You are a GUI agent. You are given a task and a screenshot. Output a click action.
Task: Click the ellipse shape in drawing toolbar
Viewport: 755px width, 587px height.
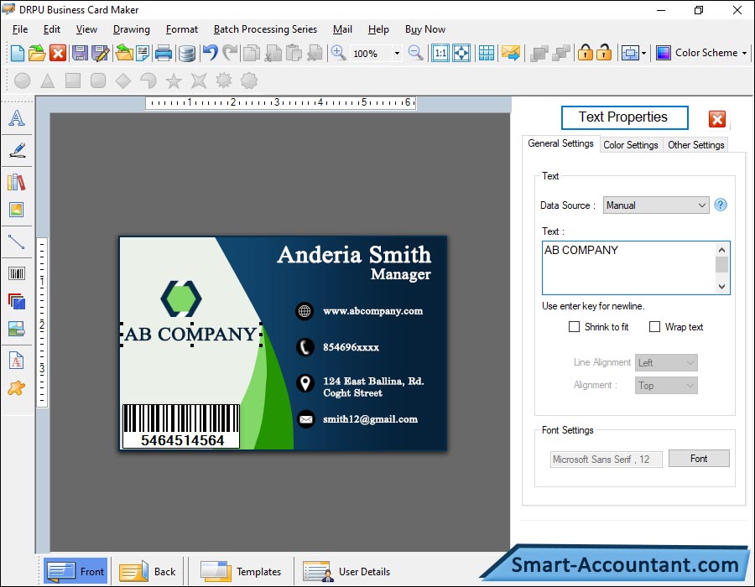tap(22, 81)
